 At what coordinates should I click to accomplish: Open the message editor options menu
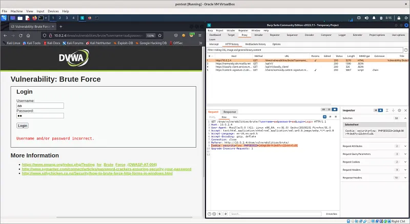pyautogui.click(x=336, y=117)
